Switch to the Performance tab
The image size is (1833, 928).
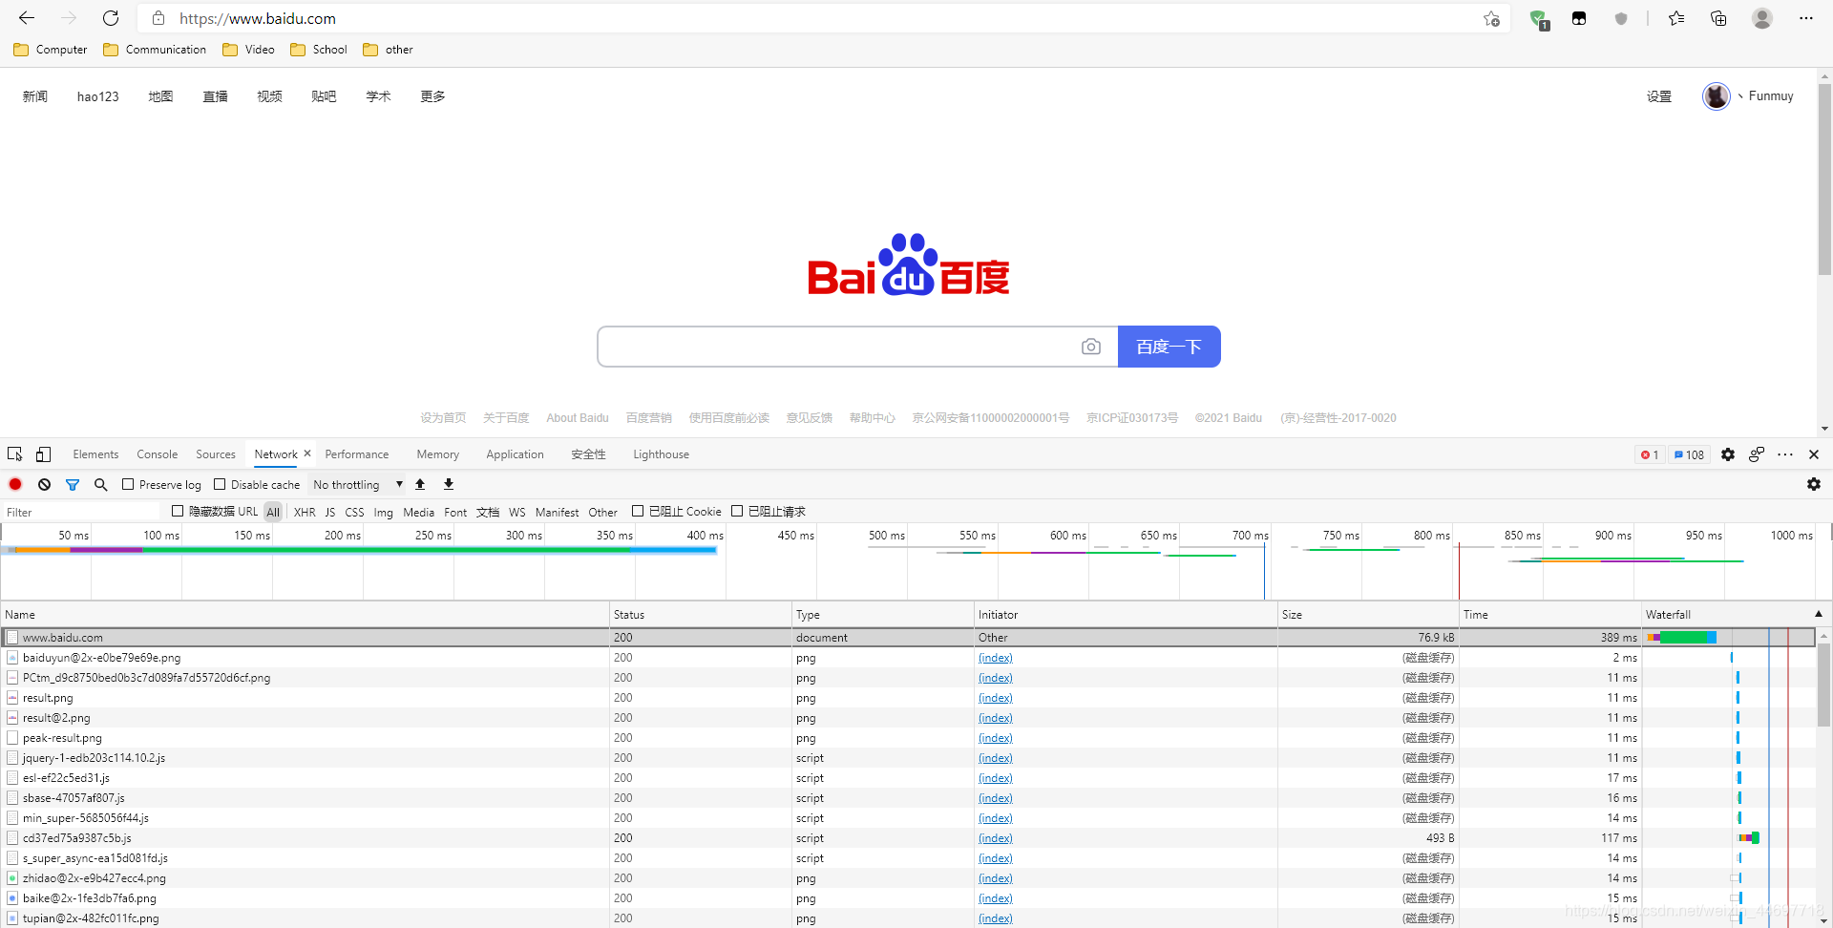click(x=357, y=454)
